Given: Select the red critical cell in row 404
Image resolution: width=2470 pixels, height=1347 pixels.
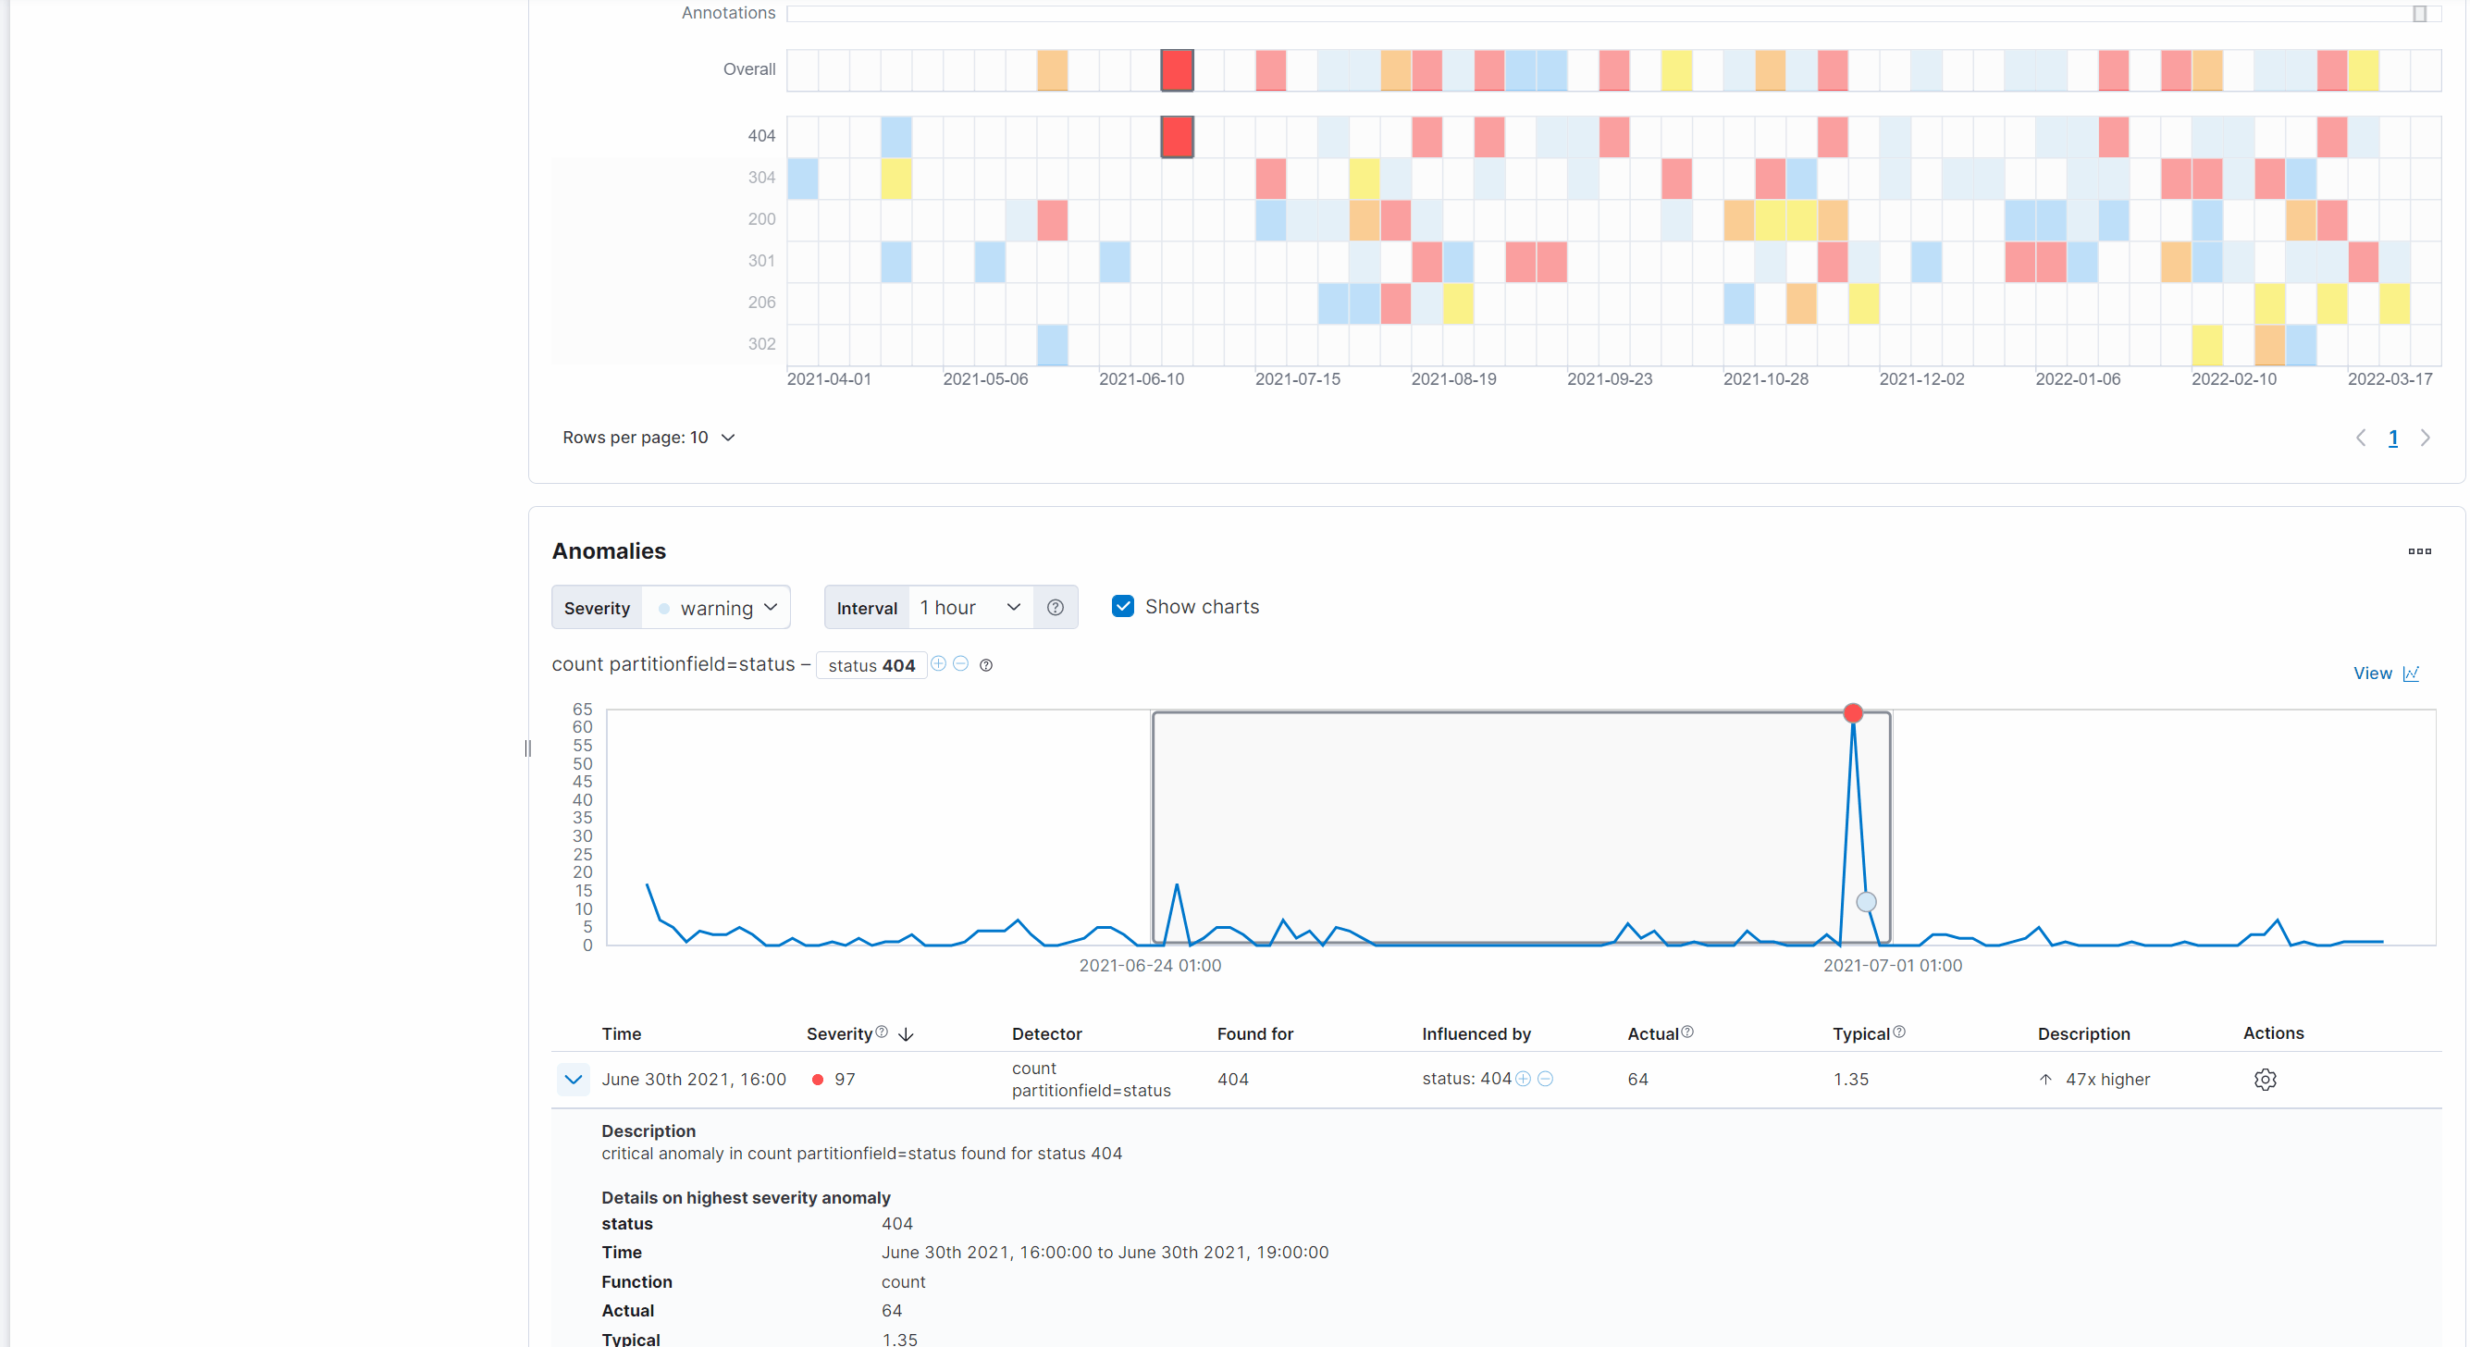Looking at the screenshot, I should (1177, 137).
